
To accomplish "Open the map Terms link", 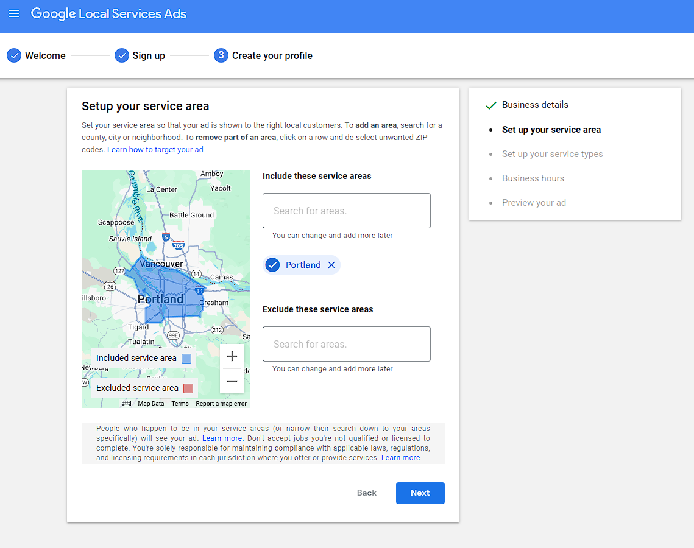I will 180,403.
